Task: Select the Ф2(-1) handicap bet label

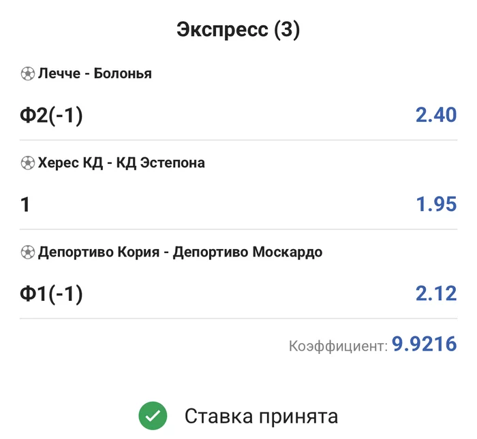Action: [x=51, y=116]
